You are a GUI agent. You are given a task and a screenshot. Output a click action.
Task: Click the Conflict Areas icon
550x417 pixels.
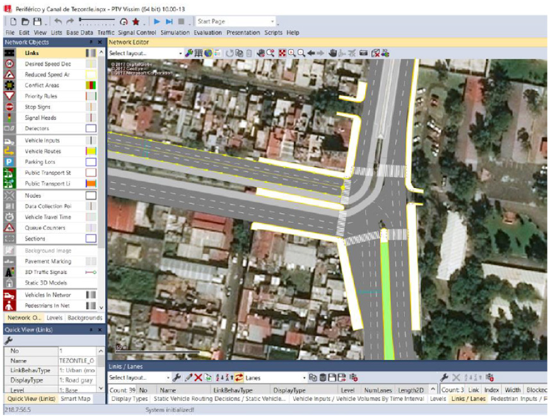pos(10,85)
